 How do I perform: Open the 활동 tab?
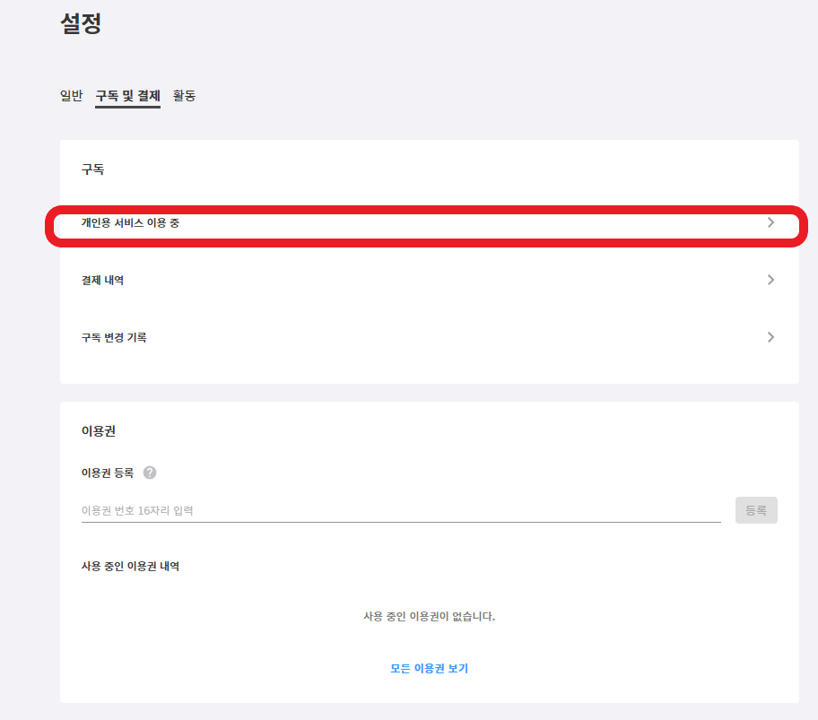pos(184,95)
